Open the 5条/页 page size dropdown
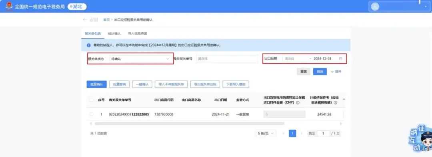The image size is (432, 157). tap(266, 133)
